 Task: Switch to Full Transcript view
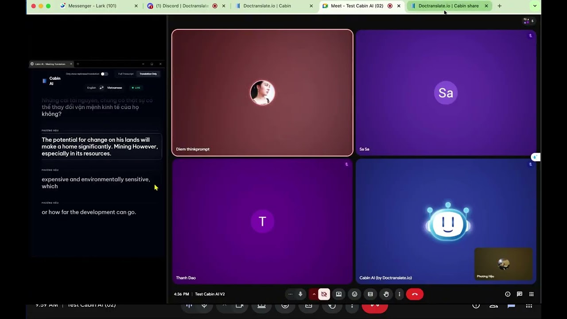(x=126, y=74)
